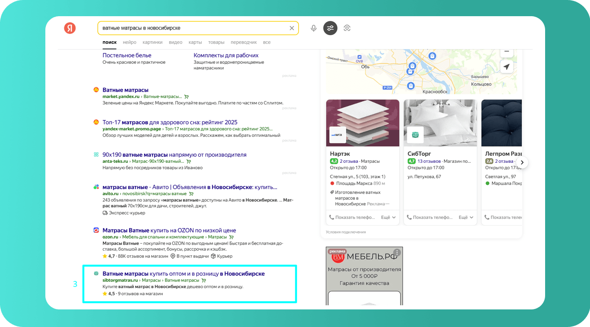Open Нартэк card mattress image

point(363,123)
